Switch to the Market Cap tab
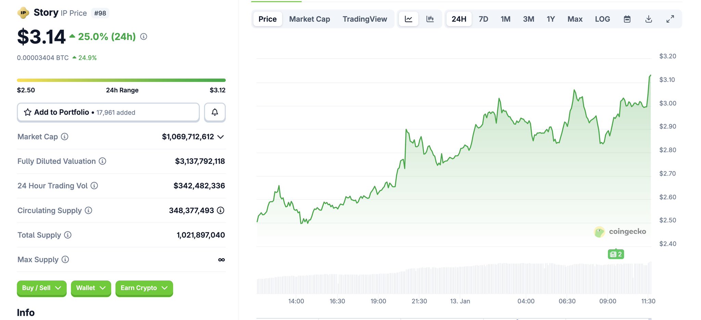Image resolution: width=701 pixels, height=320 pixels. [309, 19]
